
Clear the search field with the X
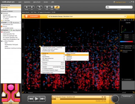point(131,7)
